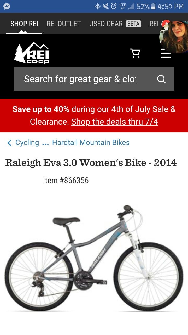The image size is (188, 335).
Task: Tap the REI Co-op logo
Action: 32,53
